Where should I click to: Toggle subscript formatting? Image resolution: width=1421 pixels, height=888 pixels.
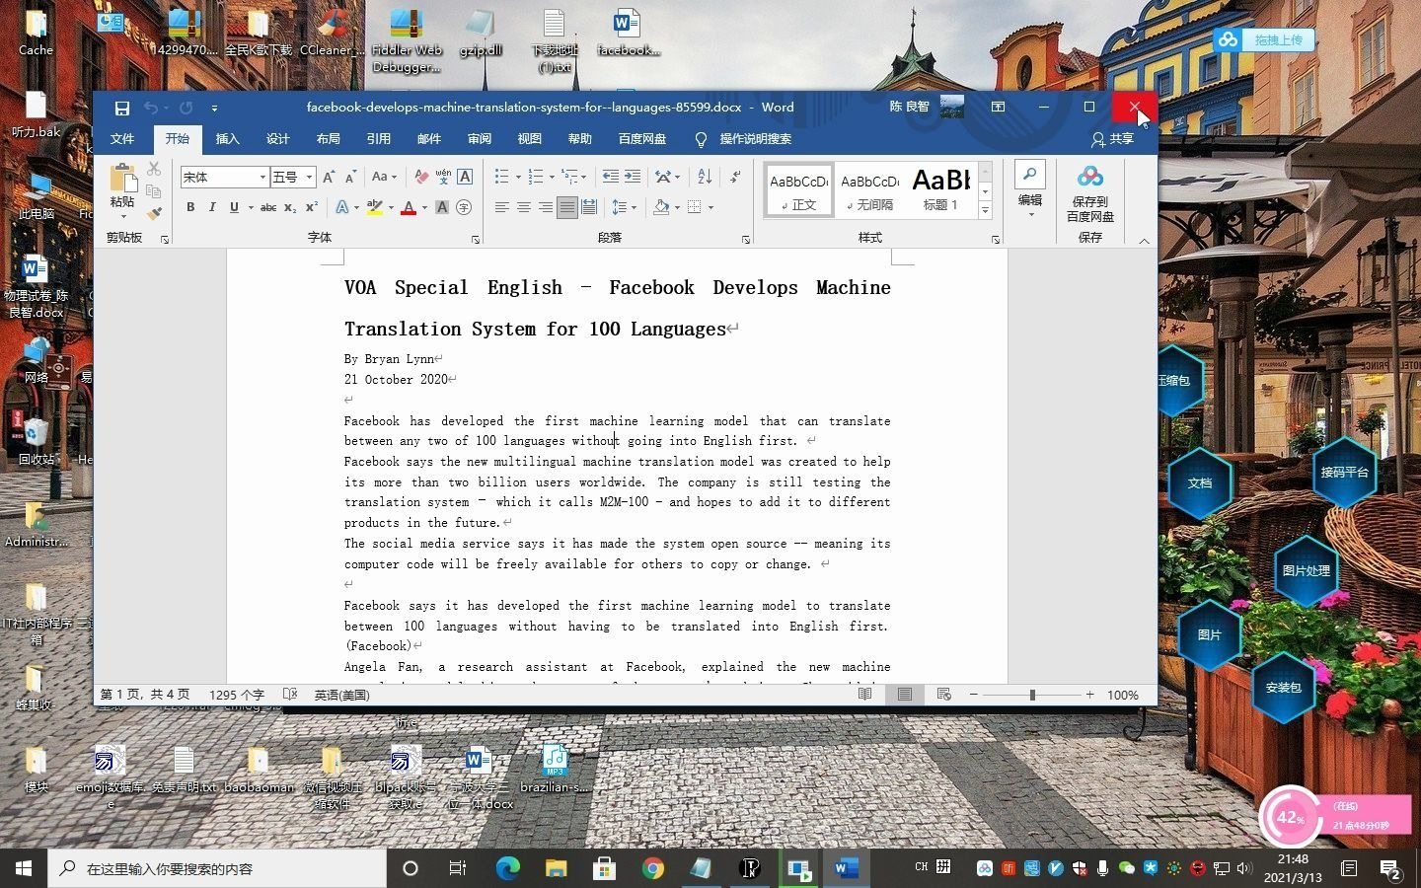(x=290, y=207)
